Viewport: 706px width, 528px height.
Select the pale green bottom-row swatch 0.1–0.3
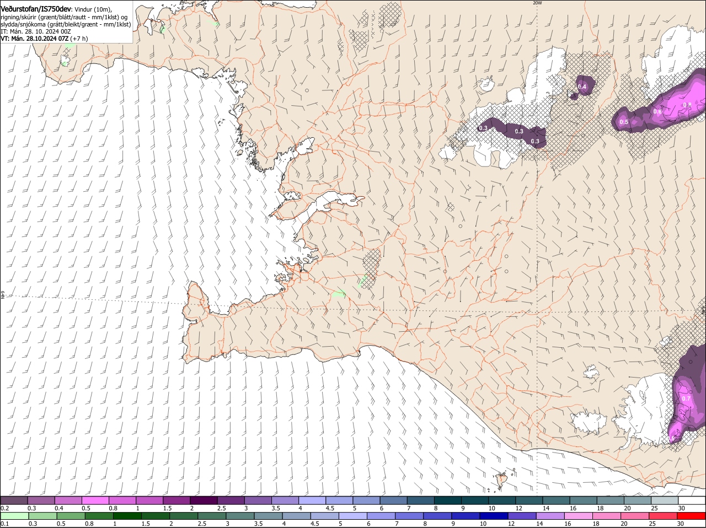click(14, 516)
